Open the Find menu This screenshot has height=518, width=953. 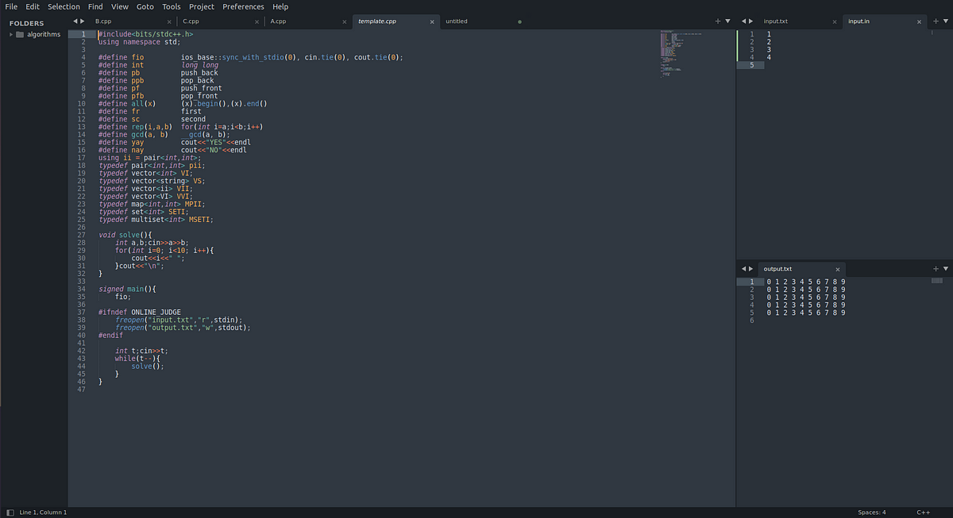[x=95, y=6]
